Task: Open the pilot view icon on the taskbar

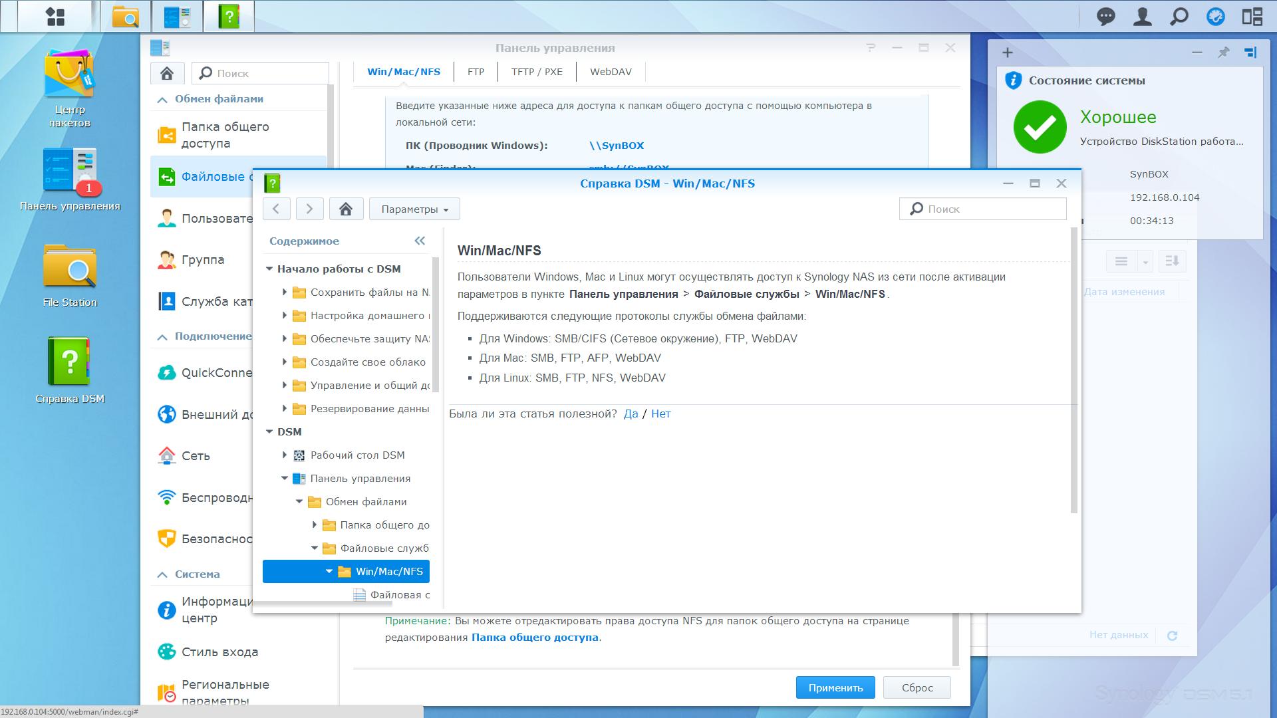Action: [x=1252, y=16]
